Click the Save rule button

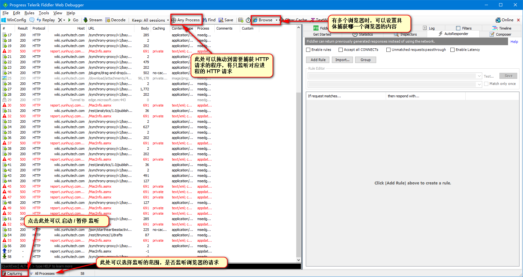508,76
